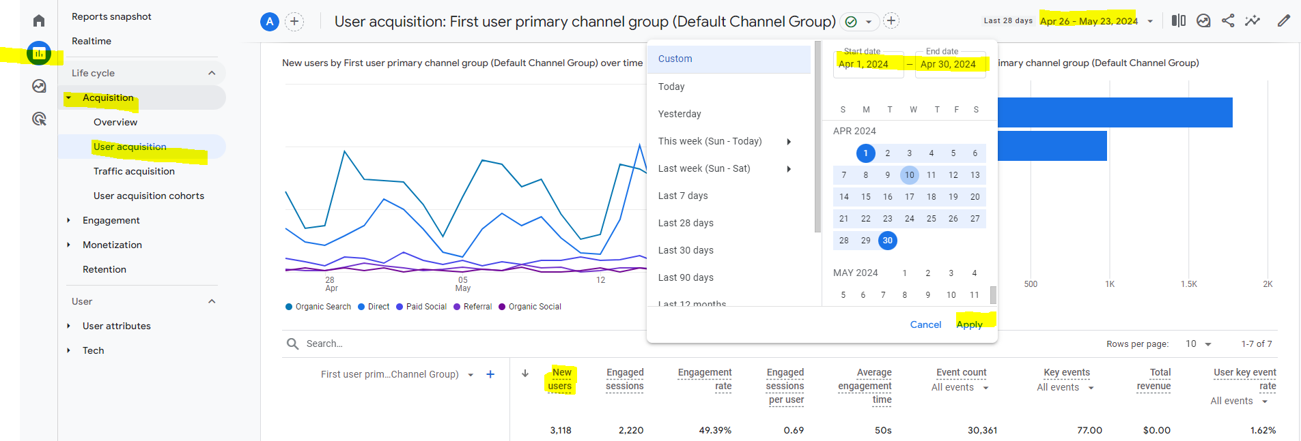
Task: Click Cancel in the date picker
Action: (925, 324)
